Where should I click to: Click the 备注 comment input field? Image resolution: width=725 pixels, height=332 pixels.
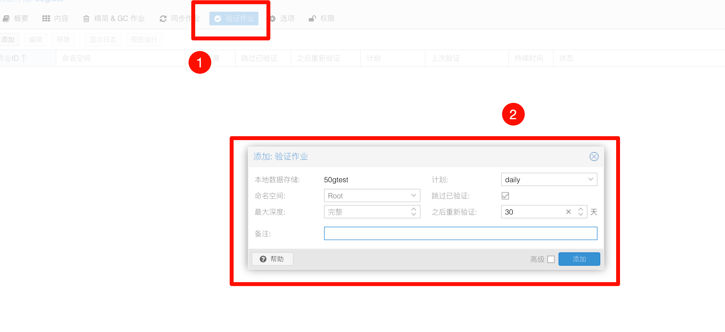tap(460, 233)
